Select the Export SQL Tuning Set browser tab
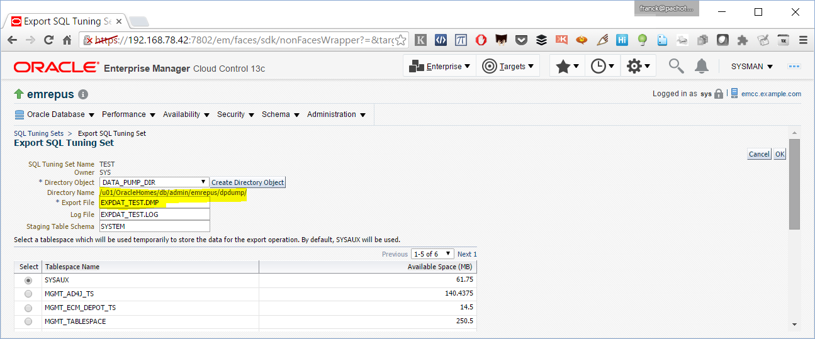 (66, 21)
